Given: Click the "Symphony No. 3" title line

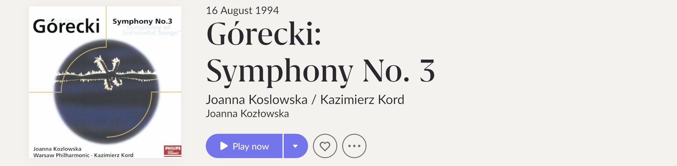Looking at the screenshot, I should [x=320, y=71].
